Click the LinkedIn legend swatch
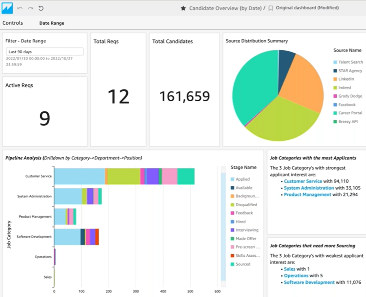366x297 pixels. pyautogui.click(x=335, y=79)
